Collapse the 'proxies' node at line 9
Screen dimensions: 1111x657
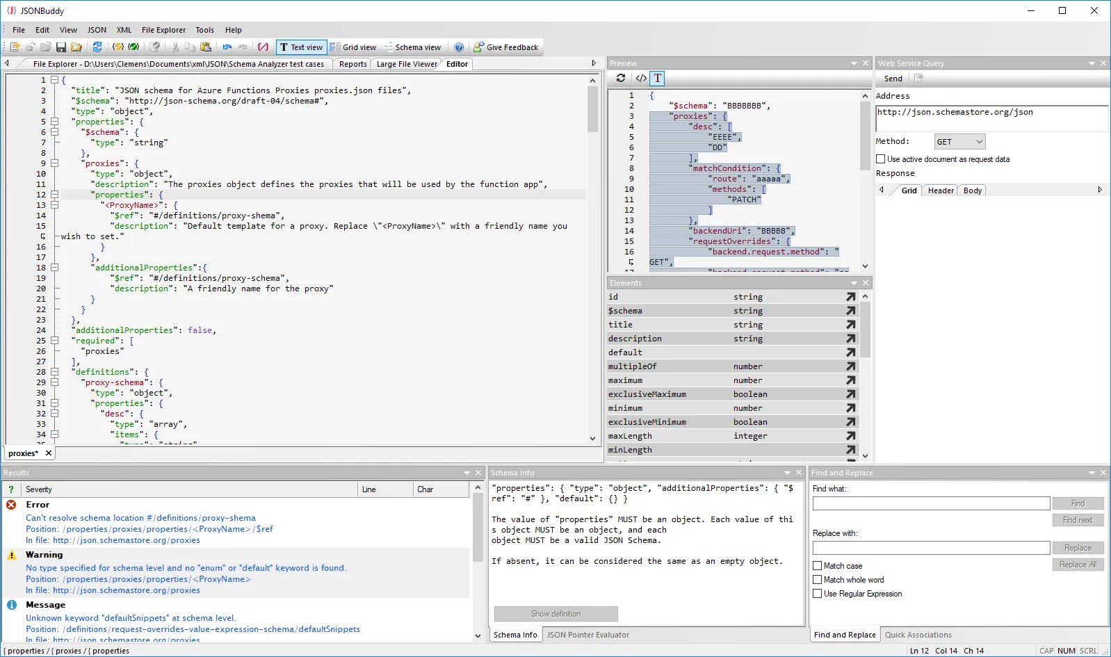click(54, 163)
